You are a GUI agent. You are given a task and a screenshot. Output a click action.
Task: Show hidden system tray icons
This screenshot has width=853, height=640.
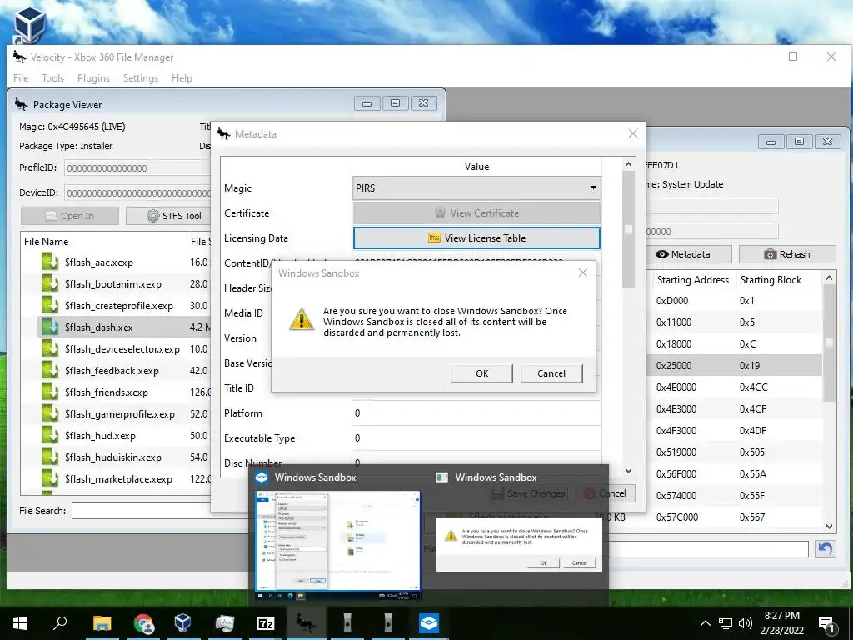click(705, 623)
